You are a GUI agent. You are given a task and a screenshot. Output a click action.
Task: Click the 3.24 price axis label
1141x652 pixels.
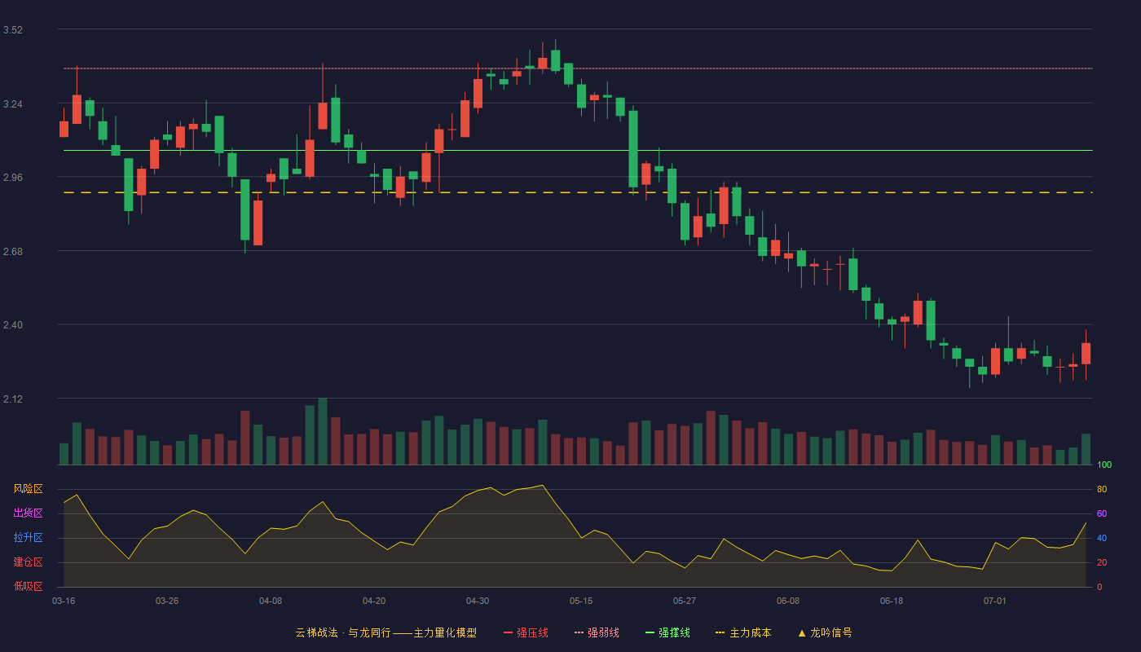click(13, 104)
